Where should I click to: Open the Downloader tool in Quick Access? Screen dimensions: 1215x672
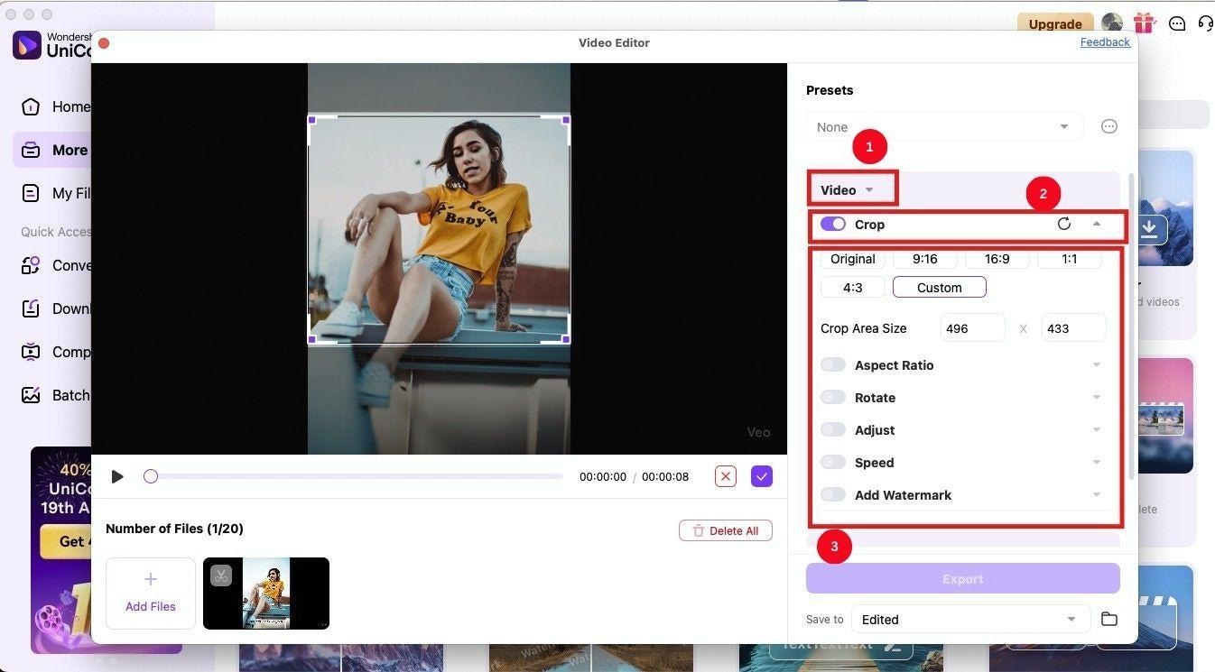pyautogui.click(x=54, y=308)
